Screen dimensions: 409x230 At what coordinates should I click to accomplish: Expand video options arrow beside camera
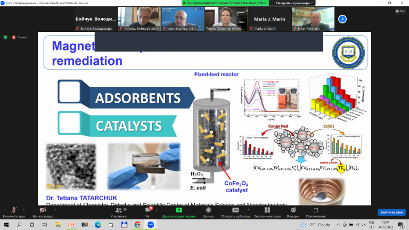[x=55, y=210]
